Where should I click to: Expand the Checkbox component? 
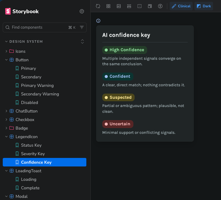[45, 120]
